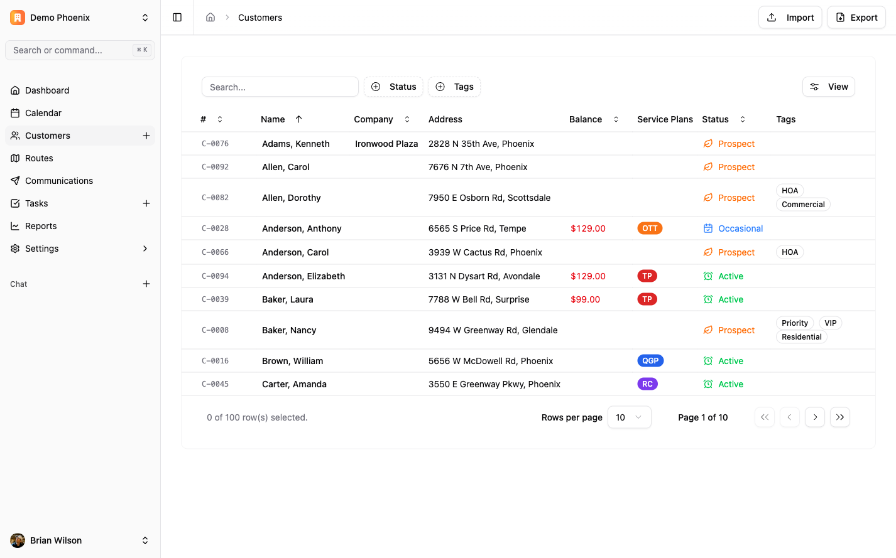Click the plus icon next to Customers

point(146,136)
